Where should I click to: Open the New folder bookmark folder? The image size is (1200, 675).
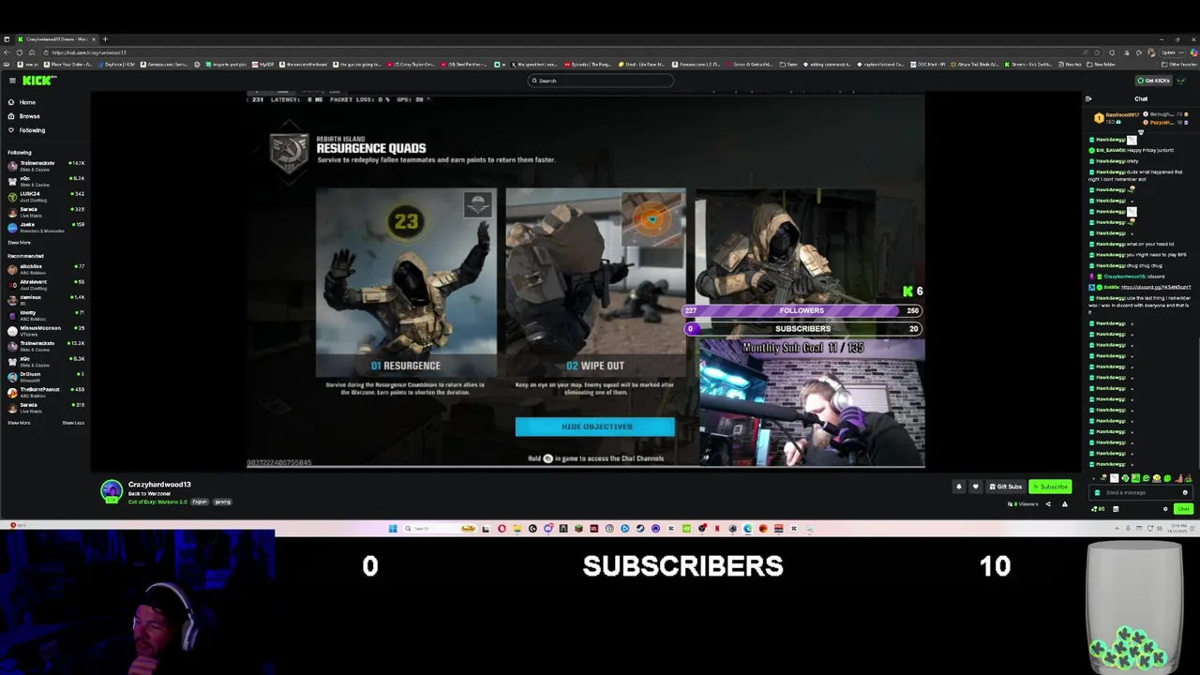[1102, 65]
